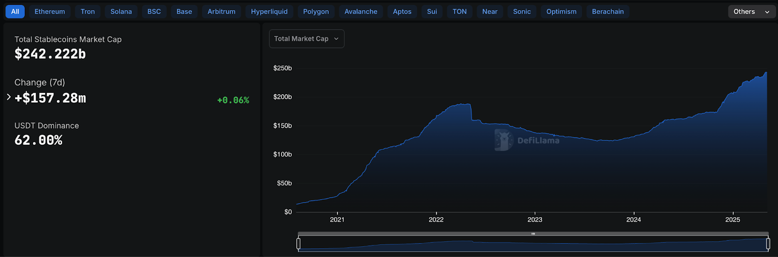Click the Total Stablecoins Market Cap label

click(68, 39)
